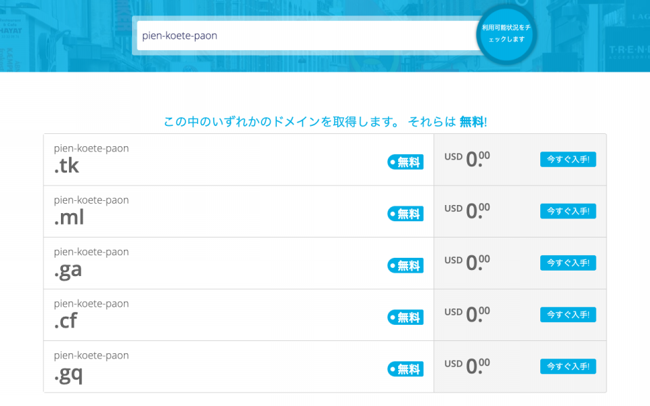Get the pien-koete-paon.cf domain now
The image size is (650, 406).
568,315
